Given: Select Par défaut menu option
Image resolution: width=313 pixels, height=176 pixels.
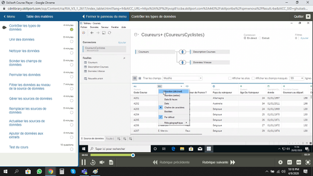Looking at the screenshot, I should point(174,117).
